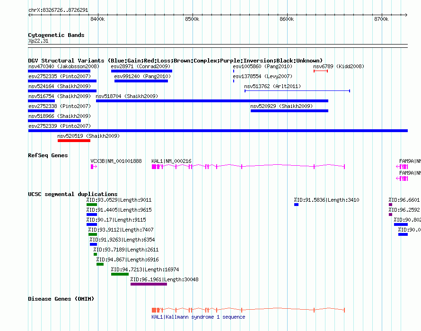
Task: Select the red nsv6789 (Kidd2008) loss variant
Action: click(x=321, y=71)
